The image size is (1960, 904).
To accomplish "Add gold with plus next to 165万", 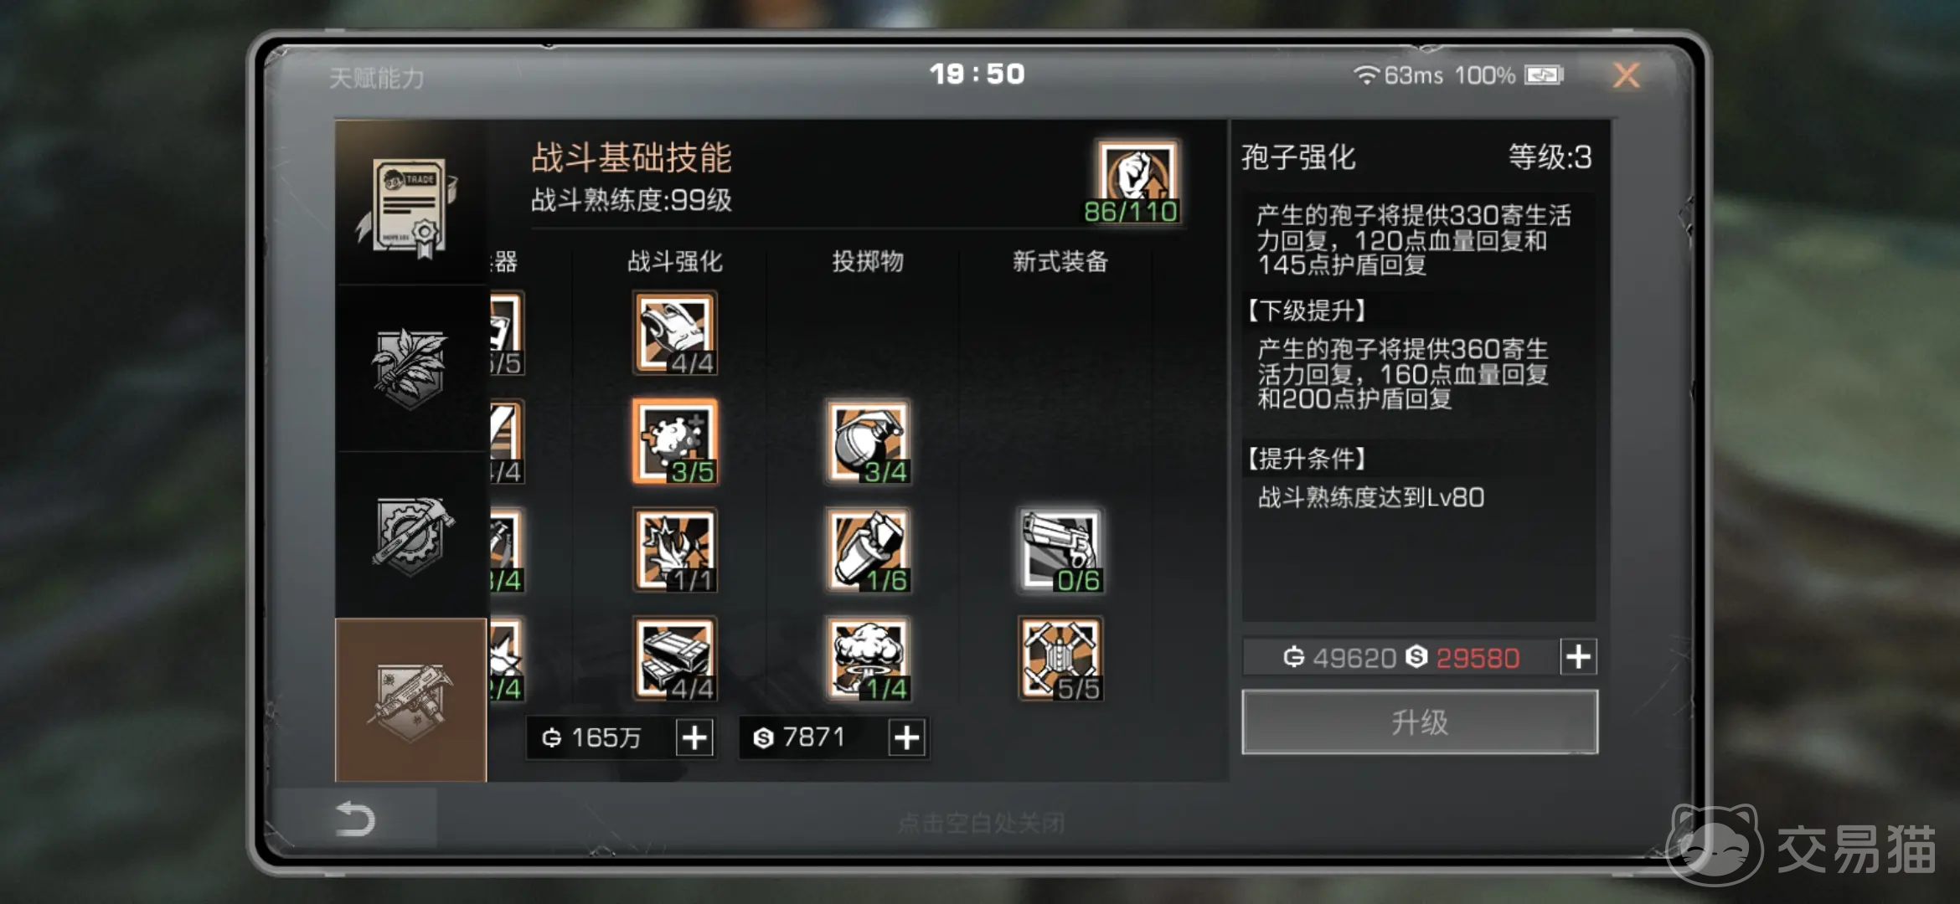I will click(694, 738).
